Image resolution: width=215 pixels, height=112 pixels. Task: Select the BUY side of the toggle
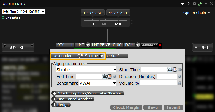[x=12, y=47]
